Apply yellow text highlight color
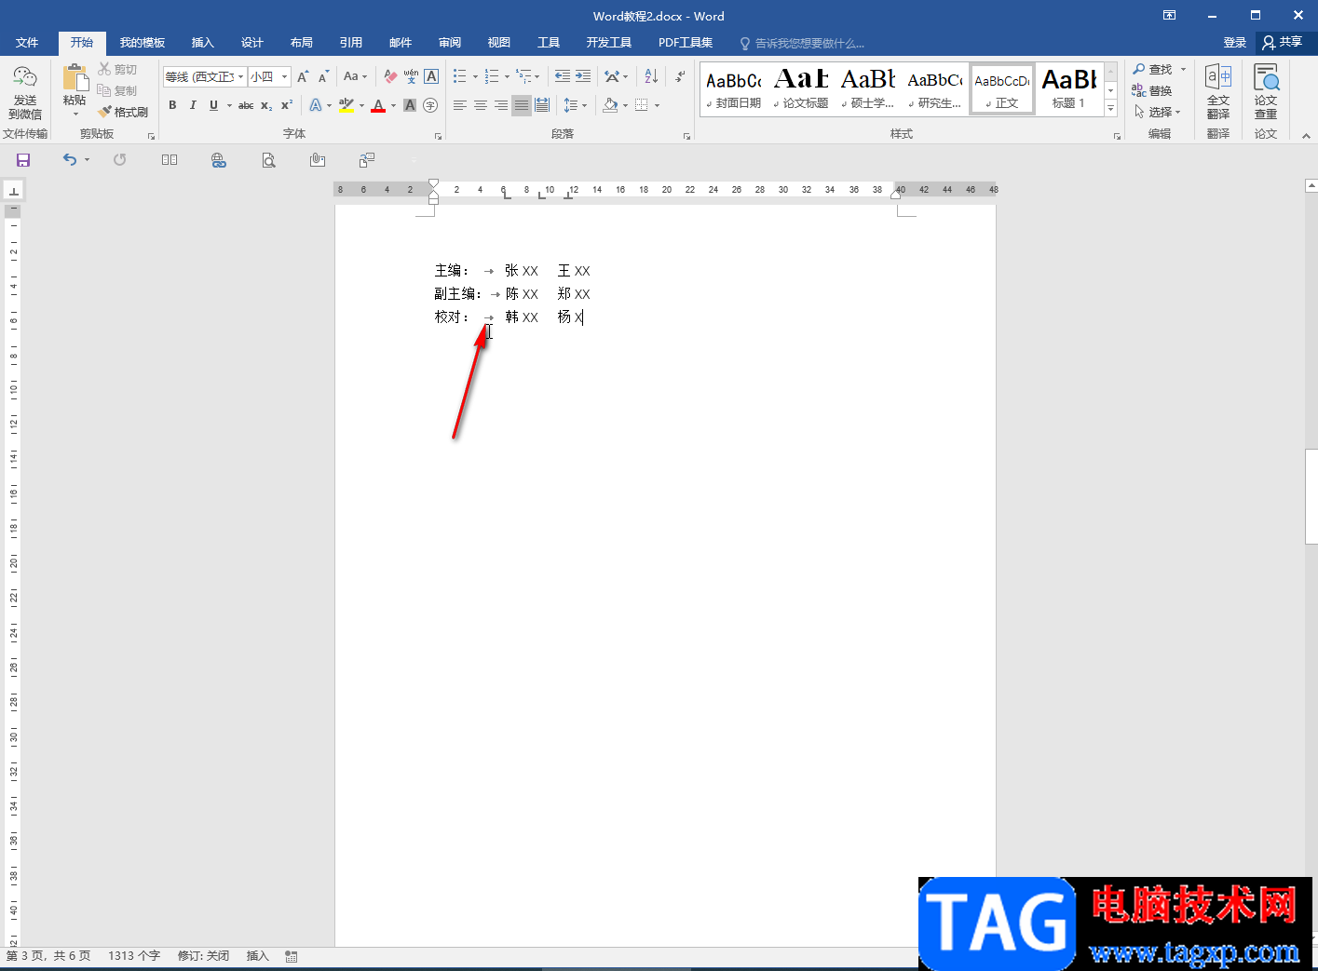Screen dimensions: 1318x971 point(346,105)
